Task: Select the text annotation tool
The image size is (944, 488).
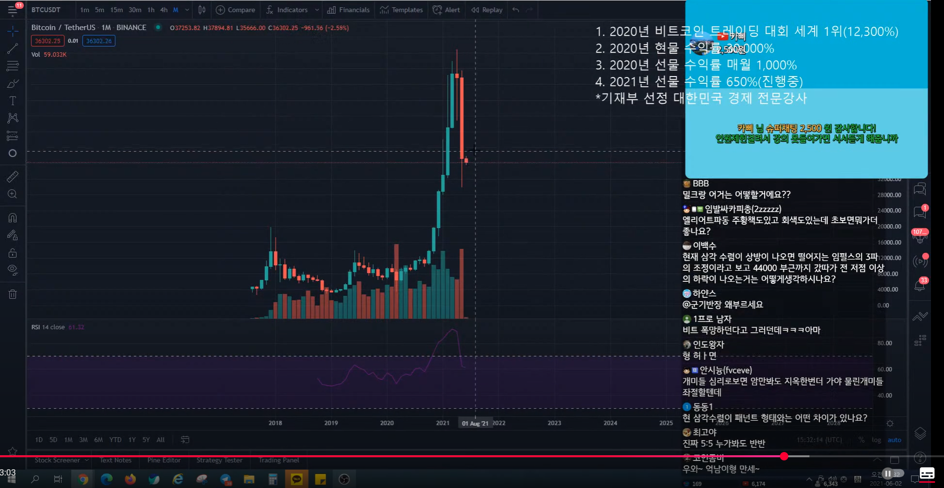Action: click(x=13, y=101)
